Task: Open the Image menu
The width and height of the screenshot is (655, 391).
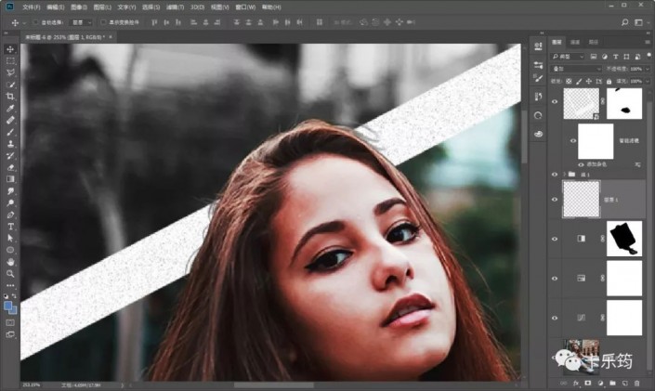Action: 79,7
